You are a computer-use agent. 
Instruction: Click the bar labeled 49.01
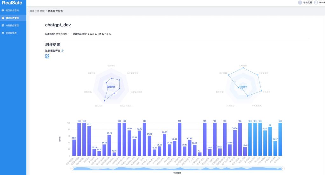coord(74,147)
